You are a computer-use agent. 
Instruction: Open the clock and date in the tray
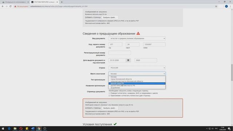222,128
